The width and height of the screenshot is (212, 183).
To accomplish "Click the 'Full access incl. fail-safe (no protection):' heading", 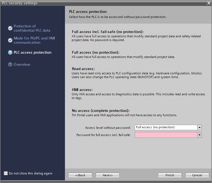I will (108, 32).
